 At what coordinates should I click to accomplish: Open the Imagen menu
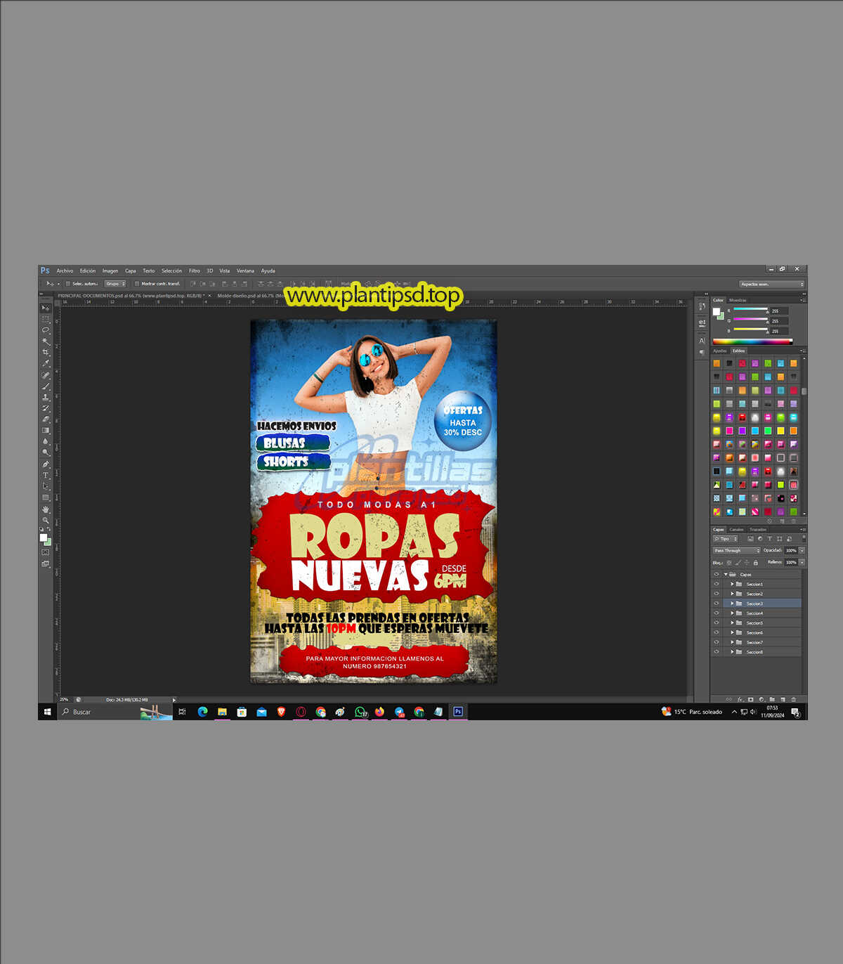(x=110, y=271)
